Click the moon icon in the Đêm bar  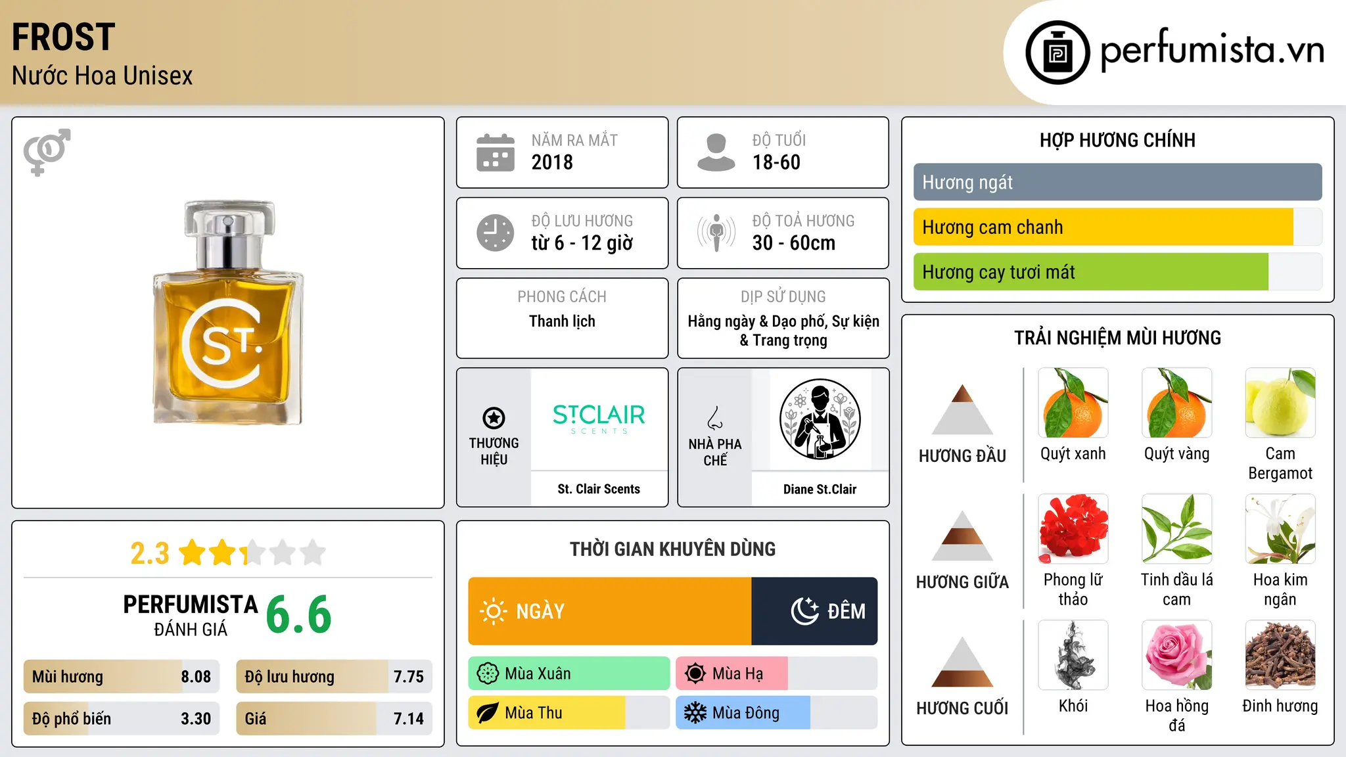click(x=805, y=611)
